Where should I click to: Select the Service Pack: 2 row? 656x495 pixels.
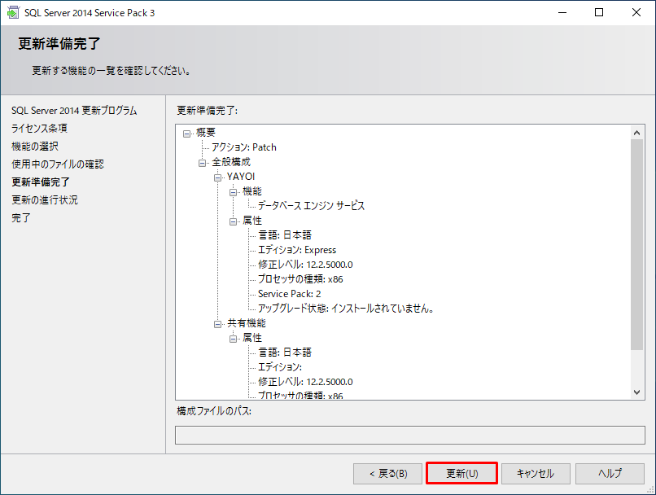(x=290, y=294)
